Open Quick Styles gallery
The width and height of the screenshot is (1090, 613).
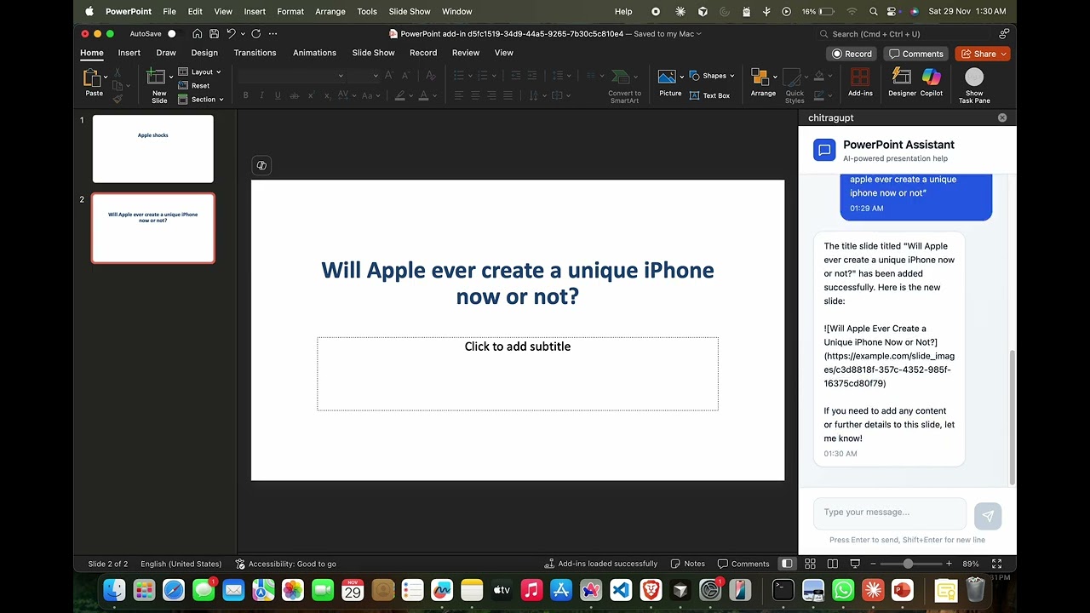794,85
